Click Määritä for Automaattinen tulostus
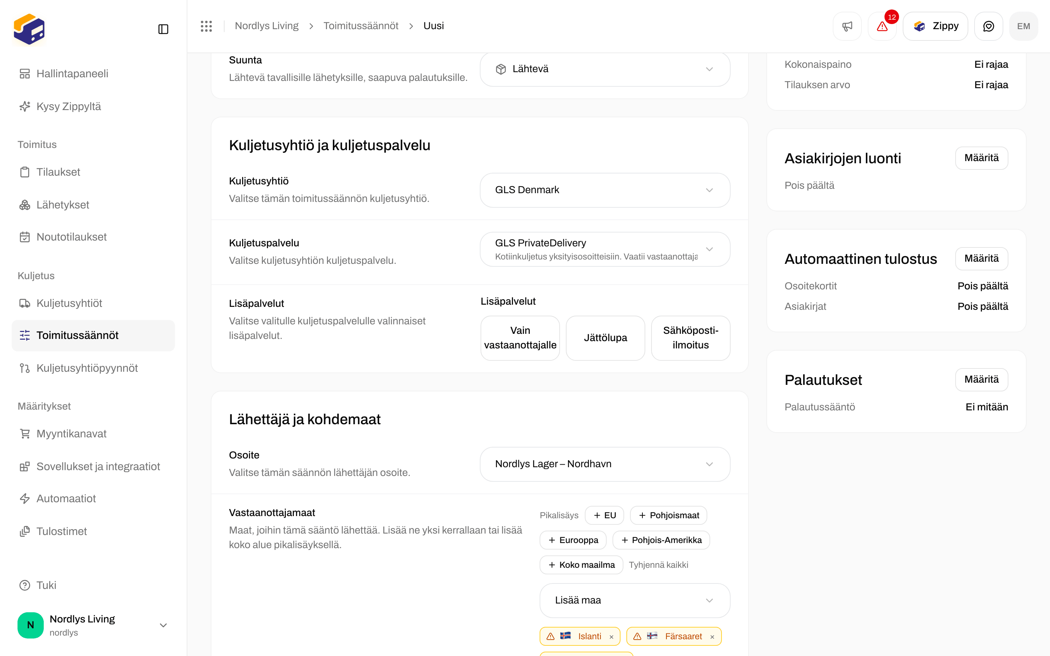 tap(981, 259)
